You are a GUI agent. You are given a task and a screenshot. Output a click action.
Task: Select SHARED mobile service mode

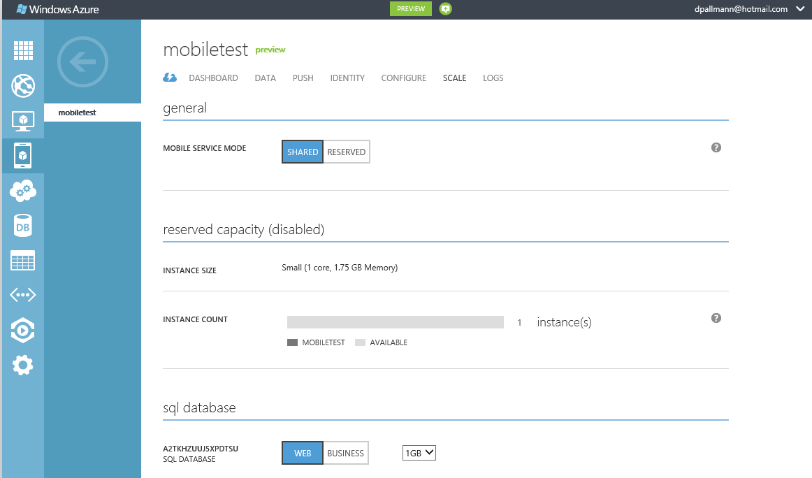tap(303, 152)
